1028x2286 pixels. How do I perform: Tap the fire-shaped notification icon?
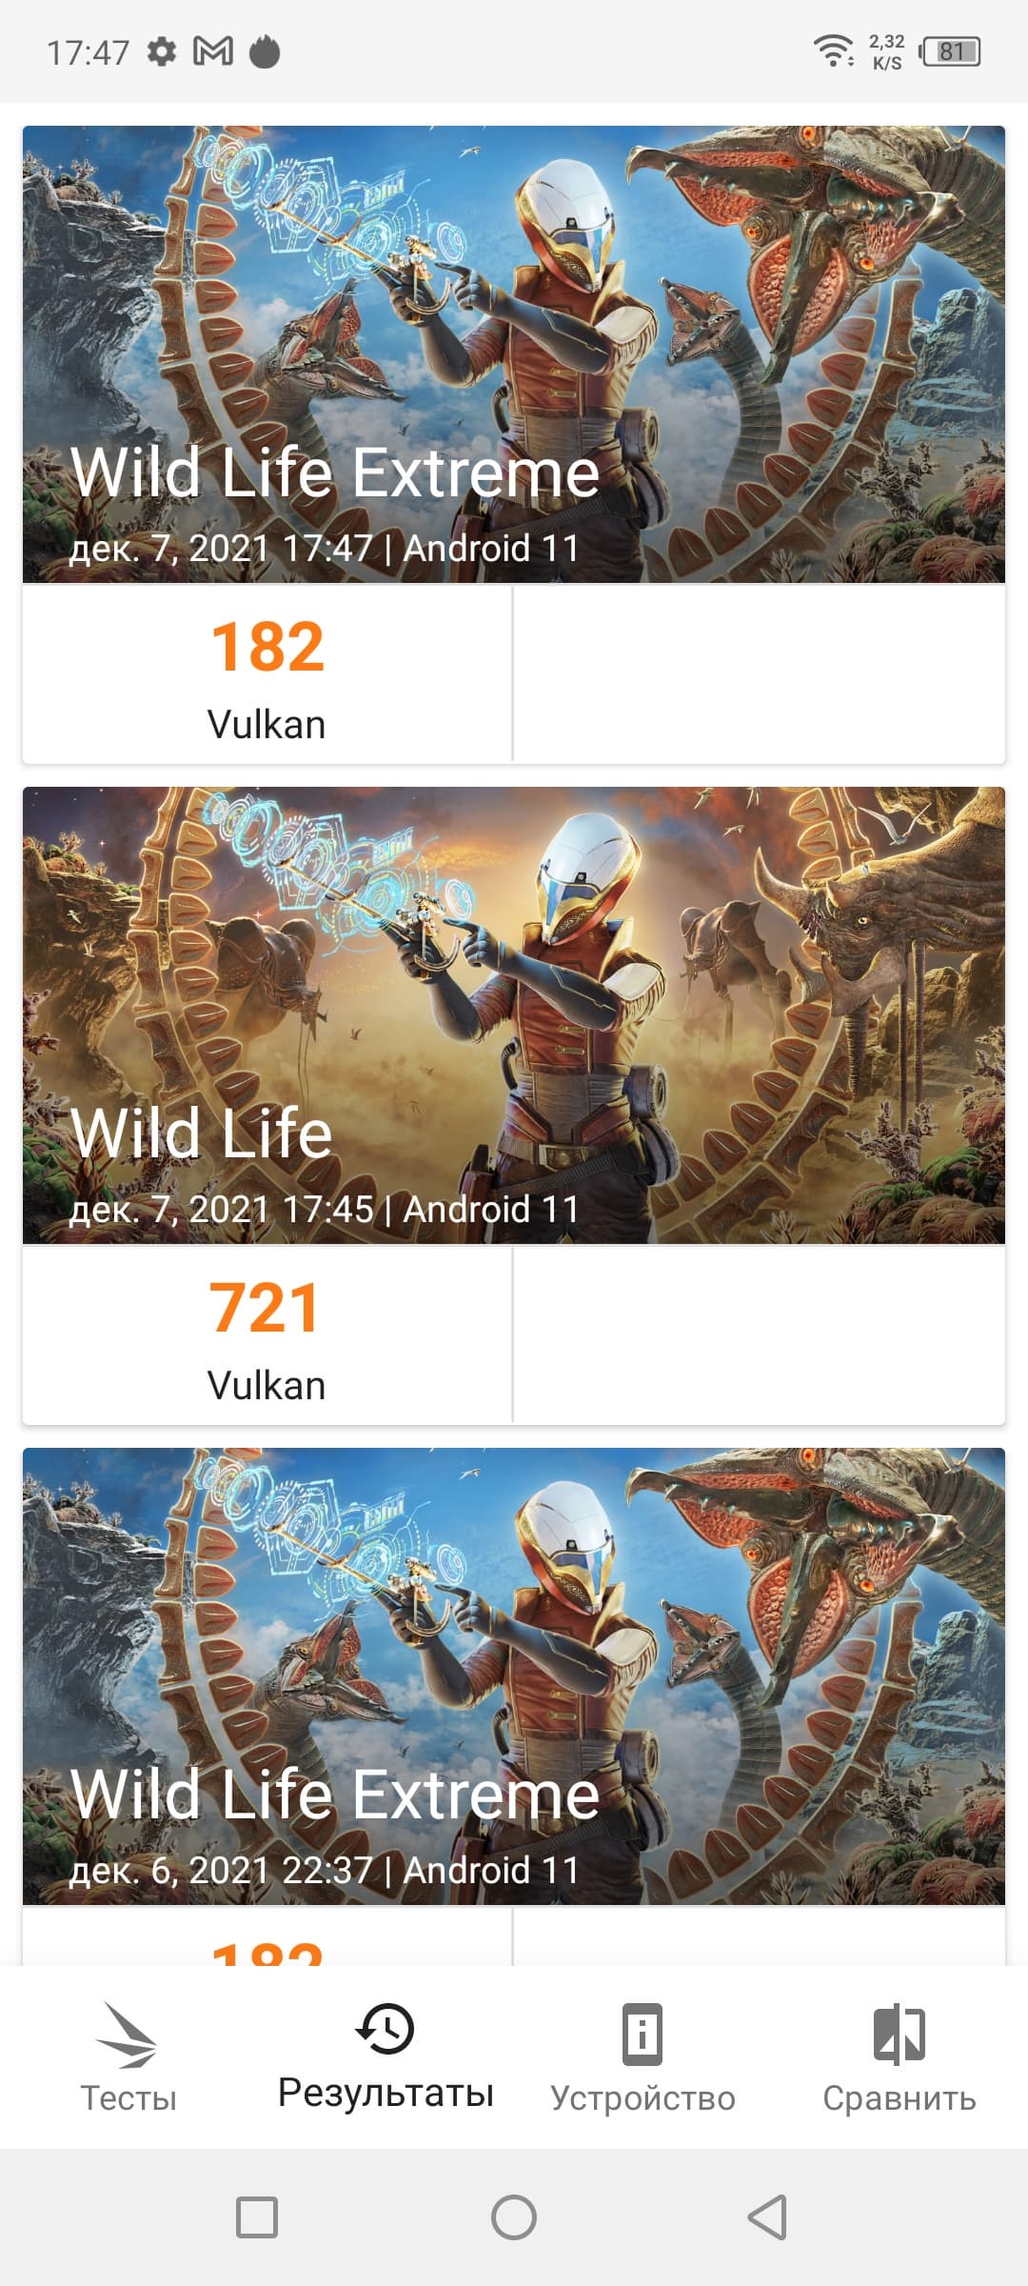[x=265, y=51]
